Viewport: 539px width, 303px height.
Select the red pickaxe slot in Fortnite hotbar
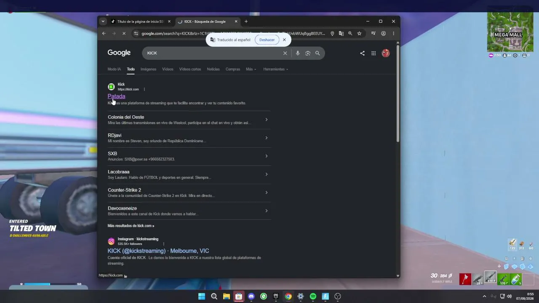point(465,279)
